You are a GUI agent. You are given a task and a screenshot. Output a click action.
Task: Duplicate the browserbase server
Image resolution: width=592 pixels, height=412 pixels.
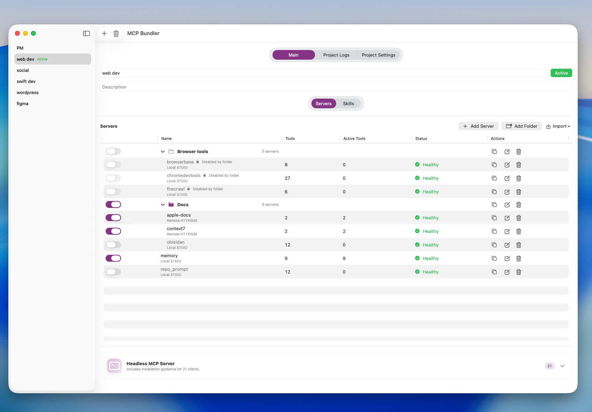[x=494, y=165]
